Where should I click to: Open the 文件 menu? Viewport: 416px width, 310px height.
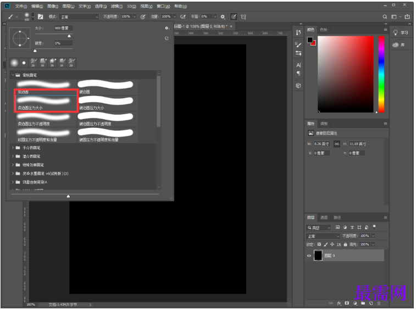point(21,6)
